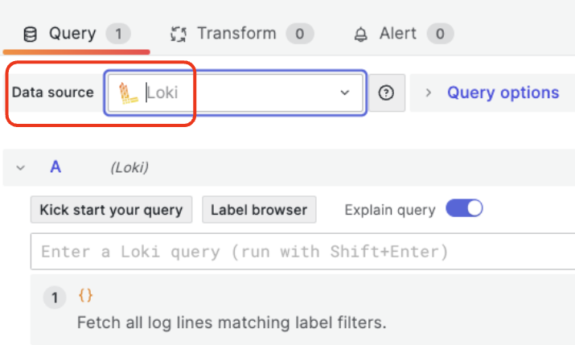
Task: Select the Query tab
Action: click(72, 34)
